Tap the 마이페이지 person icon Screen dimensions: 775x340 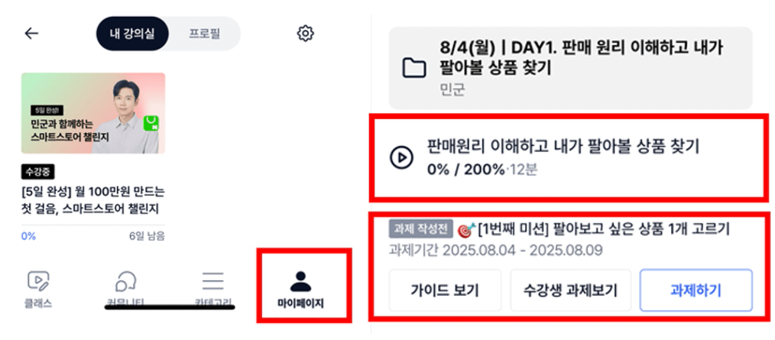click(x=300, y=281)
